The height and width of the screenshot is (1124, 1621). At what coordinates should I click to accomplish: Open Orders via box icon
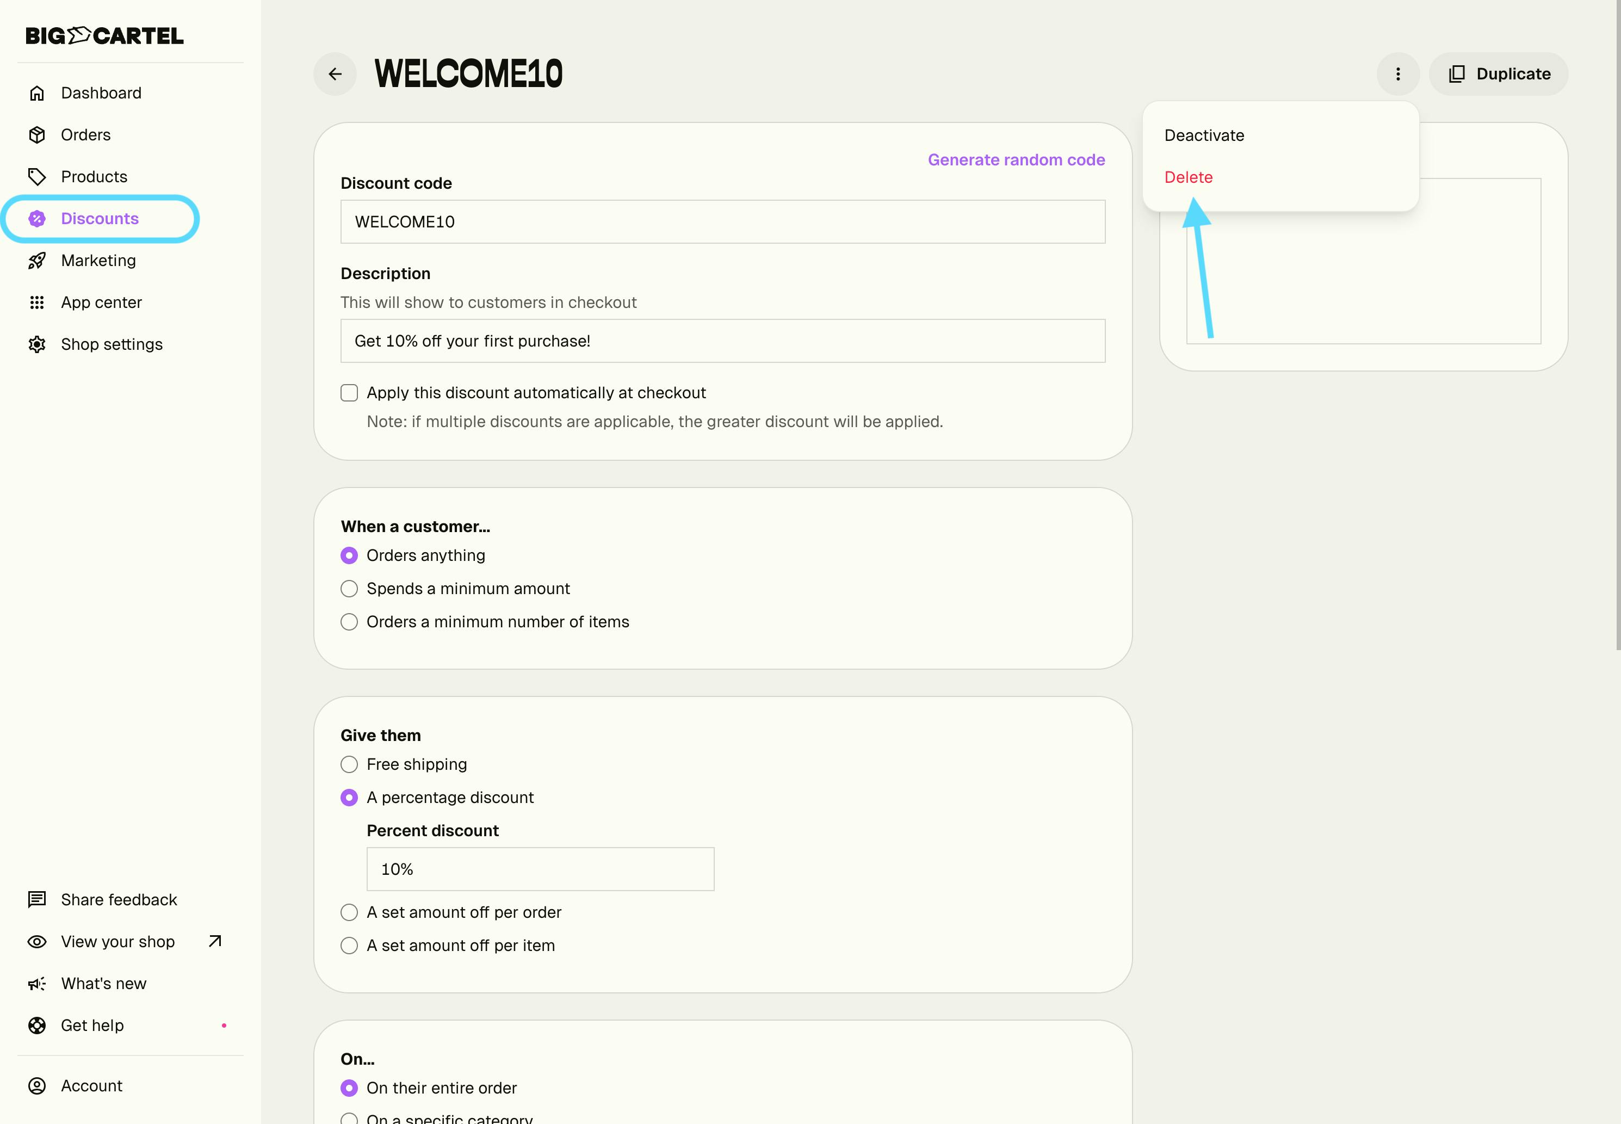click(x=38, y=134)
